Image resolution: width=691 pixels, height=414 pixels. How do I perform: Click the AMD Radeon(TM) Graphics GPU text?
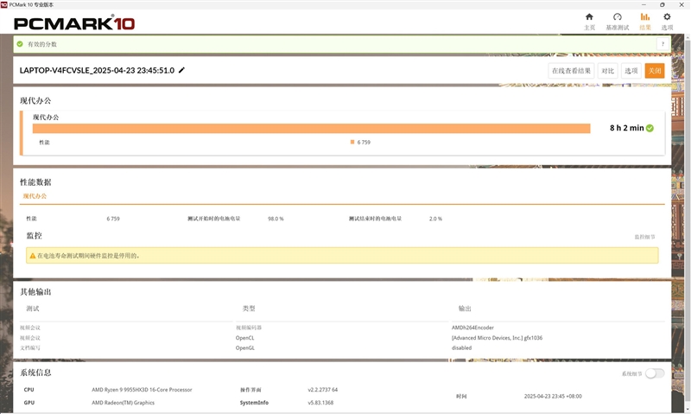[123, 403]
